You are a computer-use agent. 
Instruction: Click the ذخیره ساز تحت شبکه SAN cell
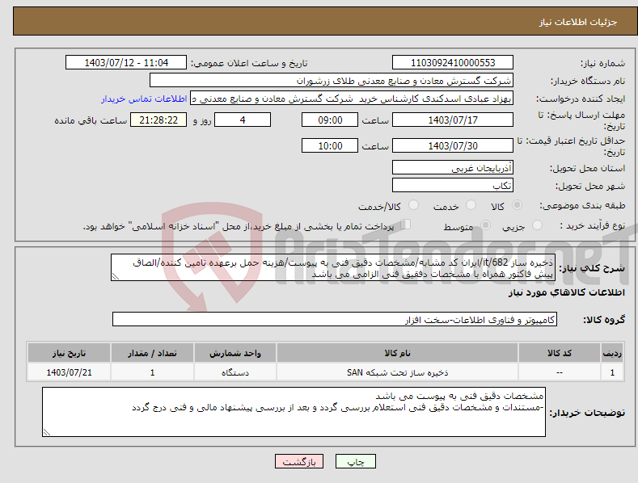[397, 372]
